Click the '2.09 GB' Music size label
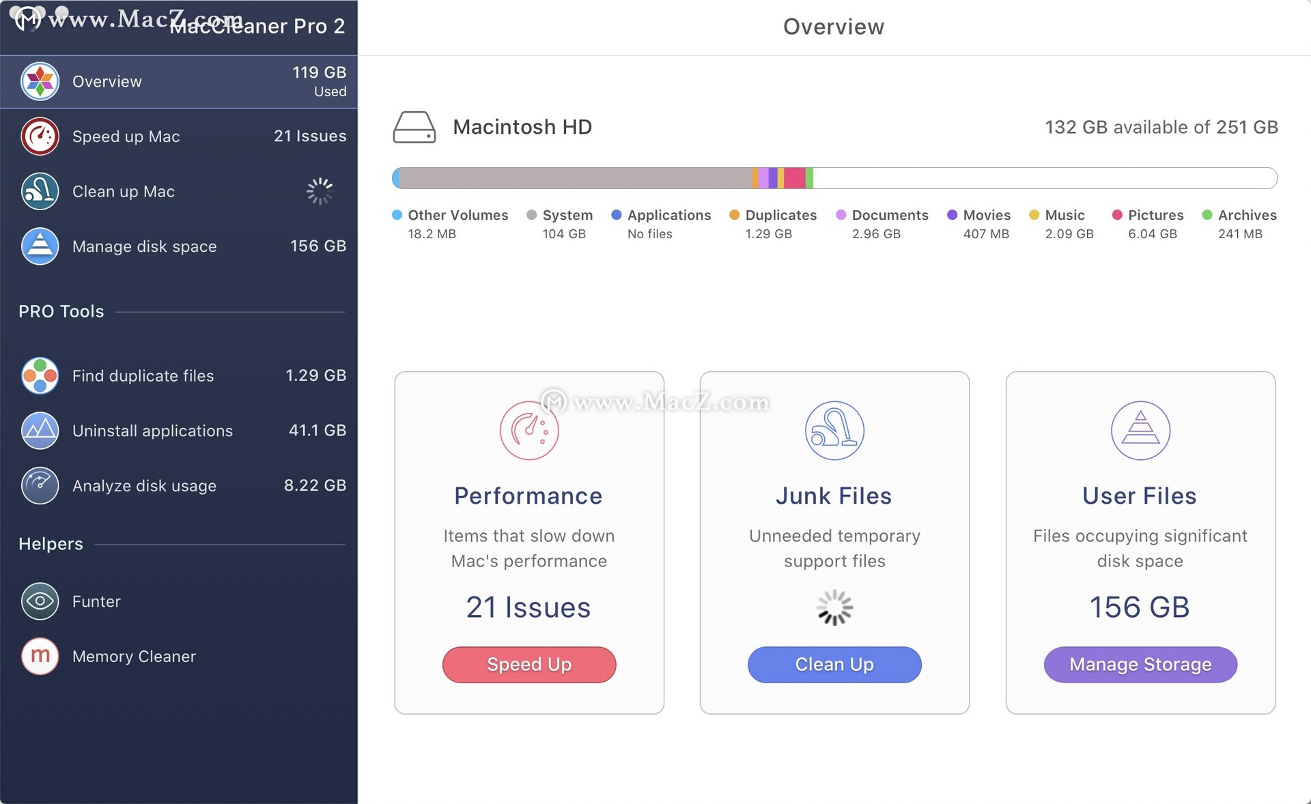The image size is (1311, 804). click(x=1069, y=233)
